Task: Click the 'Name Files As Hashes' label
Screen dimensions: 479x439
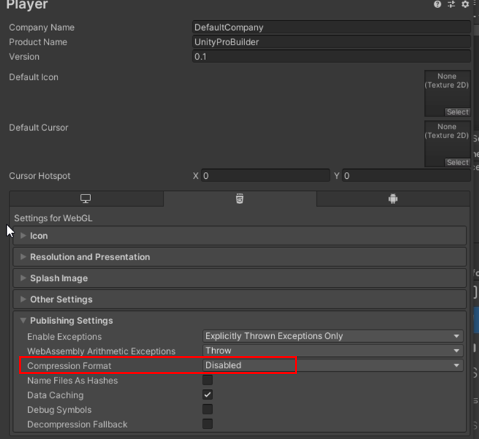Action: point(73,381)
